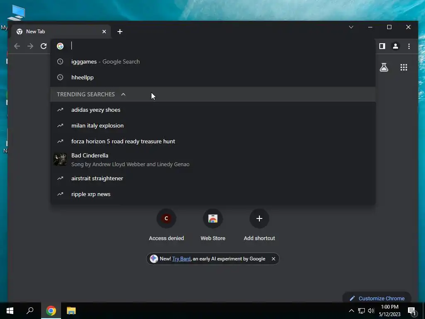Open the network tray icon
The height and width of the screenshot is (319, 425).
pyautogui.click(x=361, y=311)
